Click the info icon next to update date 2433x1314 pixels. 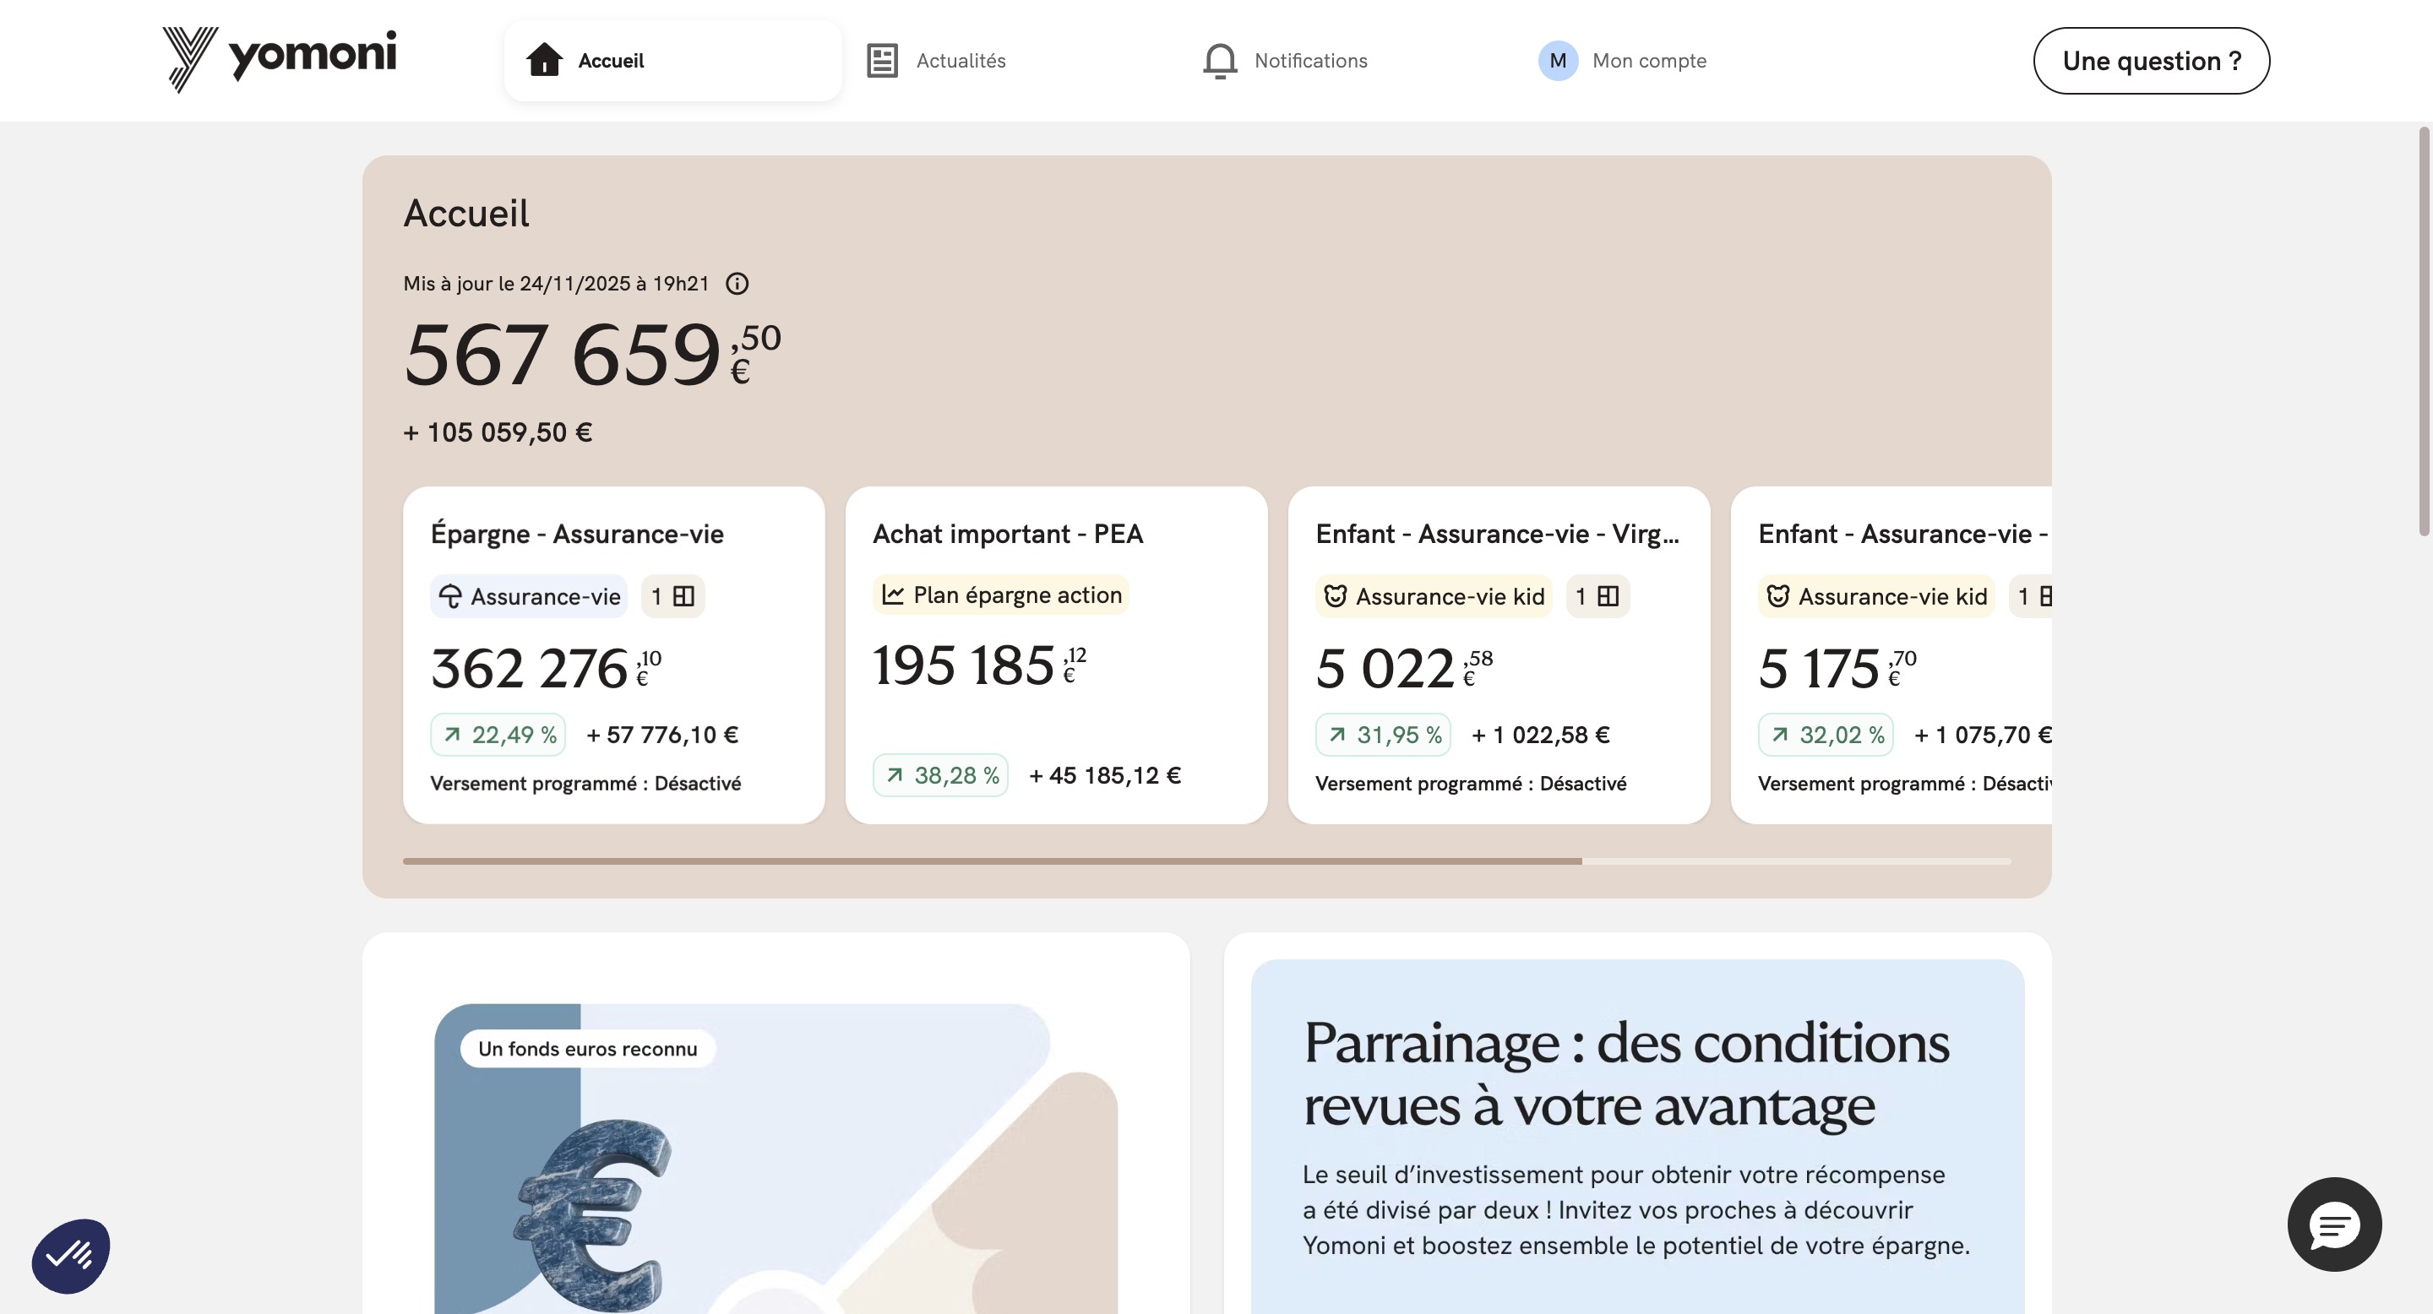coord(737,283)
